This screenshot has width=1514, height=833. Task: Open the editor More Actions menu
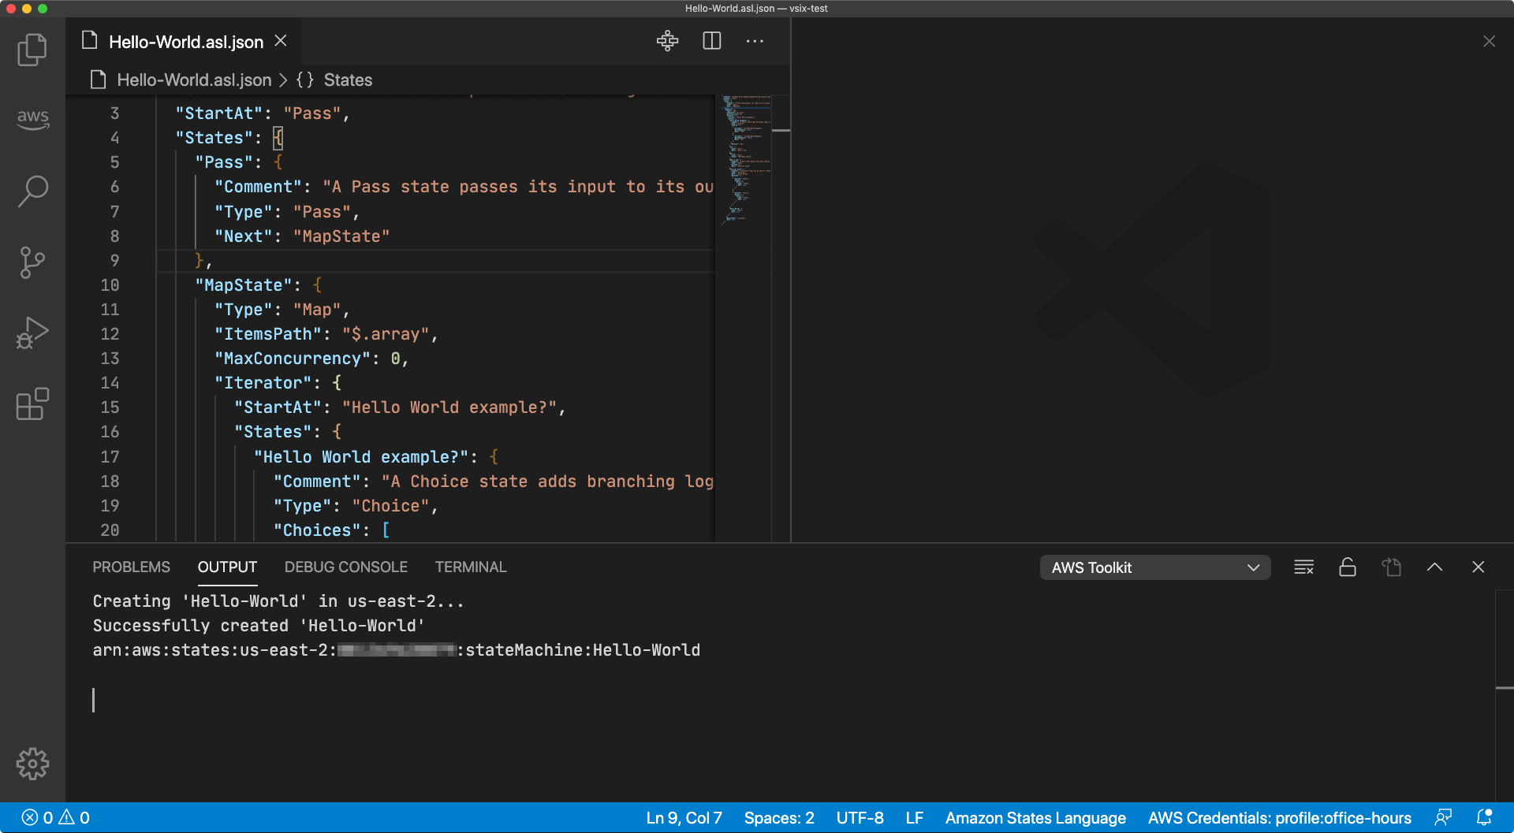[x=755, y=41]
